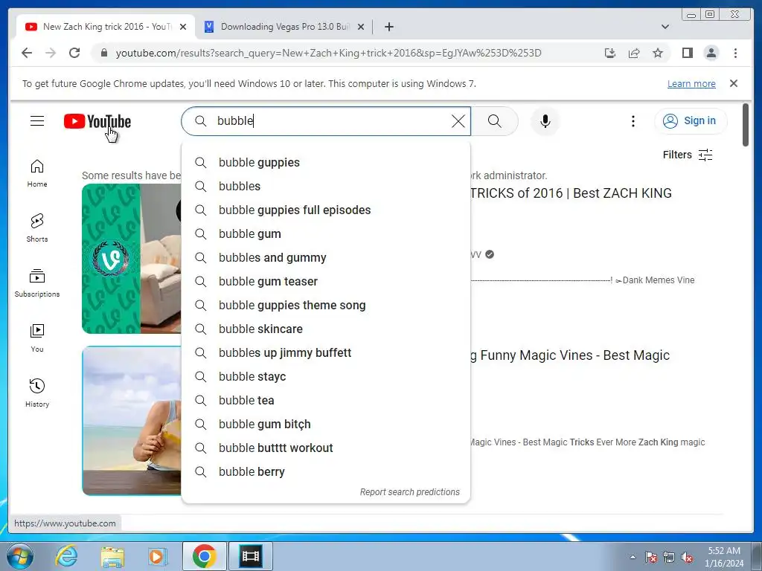Open the You section in sidebar
This screenshot has height=571, width=762.
37,338
